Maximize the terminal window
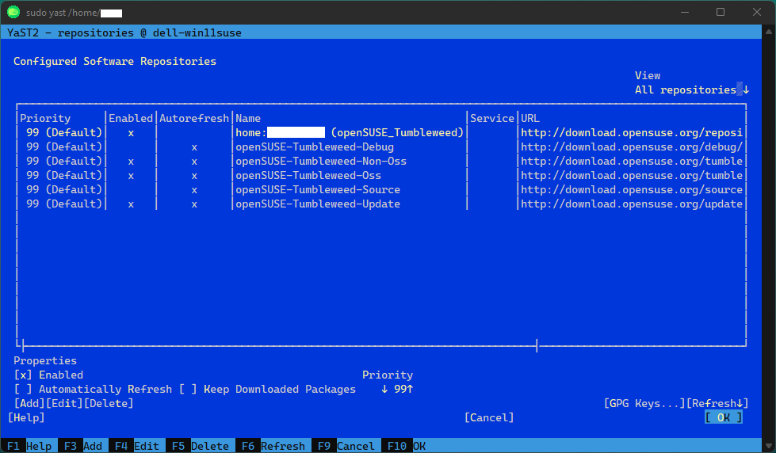 pyautogui.click(x=721, y=12)
